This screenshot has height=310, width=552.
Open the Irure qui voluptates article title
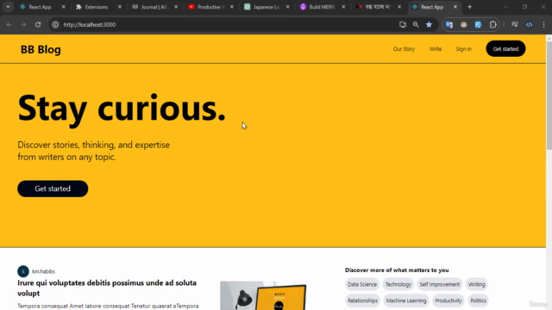pos(107,288)
